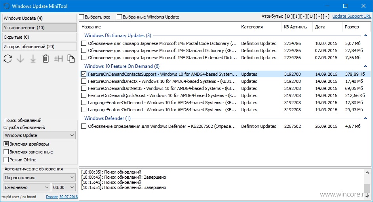The width and height of the screenshot is (373, 202).
Task: Collapse Windows Dictionary Updates group
Action: (365, 36)
